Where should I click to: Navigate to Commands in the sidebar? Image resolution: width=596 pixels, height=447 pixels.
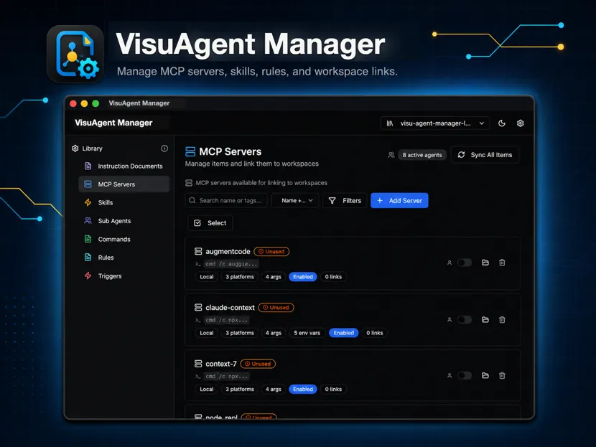pos(124,239)
